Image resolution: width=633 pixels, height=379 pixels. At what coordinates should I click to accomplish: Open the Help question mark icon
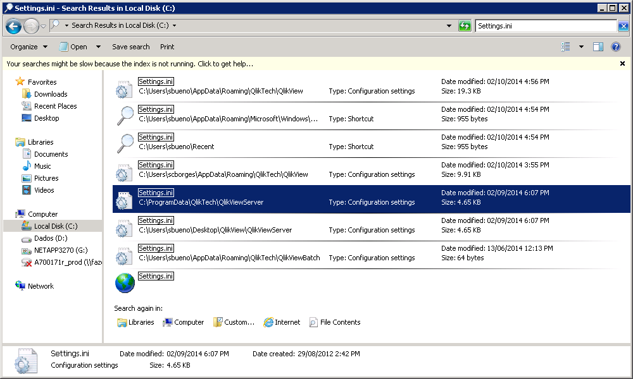point(615,47)
